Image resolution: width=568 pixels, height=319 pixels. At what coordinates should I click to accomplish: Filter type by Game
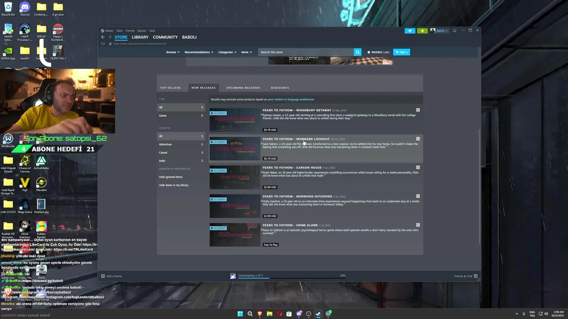click(181, 116)
